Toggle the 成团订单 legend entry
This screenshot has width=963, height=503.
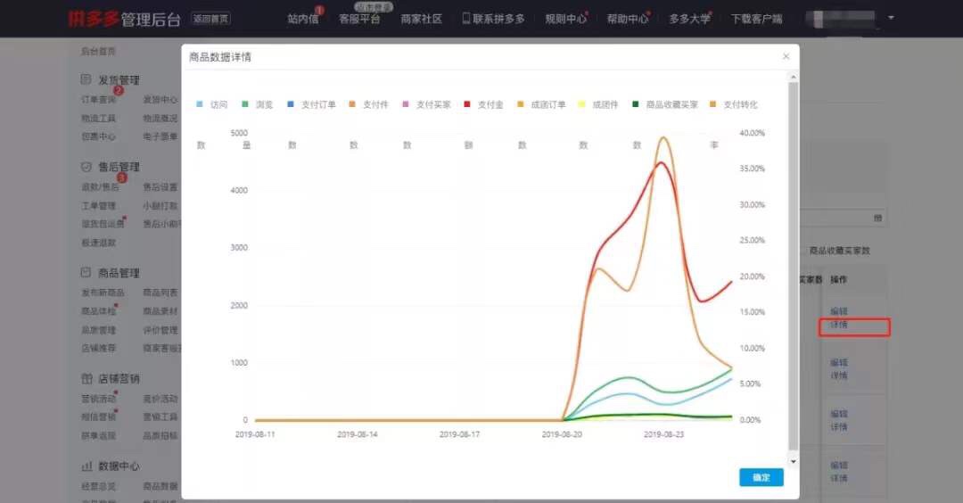541,104
